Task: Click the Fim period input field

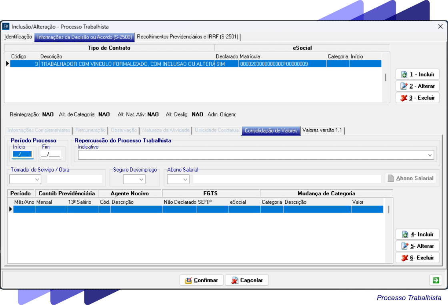Action: tap(51, 155)
